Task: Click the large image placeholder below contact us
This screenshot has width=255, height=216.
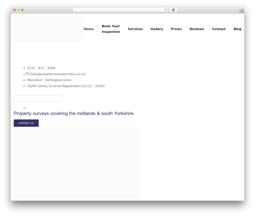Action: click(x=76, y=163)
